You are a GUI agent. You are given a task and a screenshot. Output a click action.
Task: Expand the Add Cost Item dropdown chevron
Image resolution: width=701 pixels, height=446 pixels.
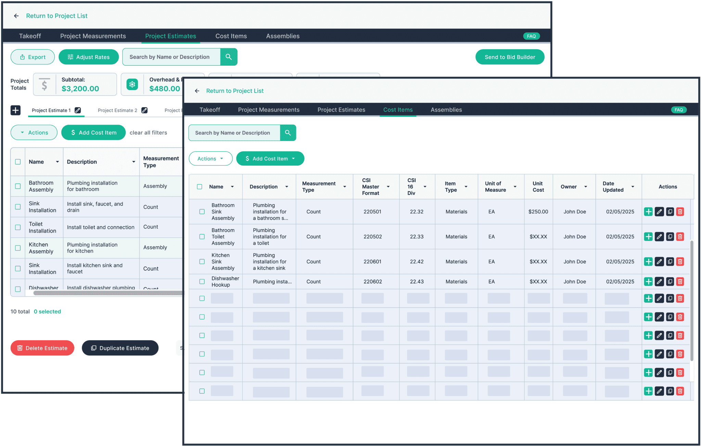click(x=294, y=158)
